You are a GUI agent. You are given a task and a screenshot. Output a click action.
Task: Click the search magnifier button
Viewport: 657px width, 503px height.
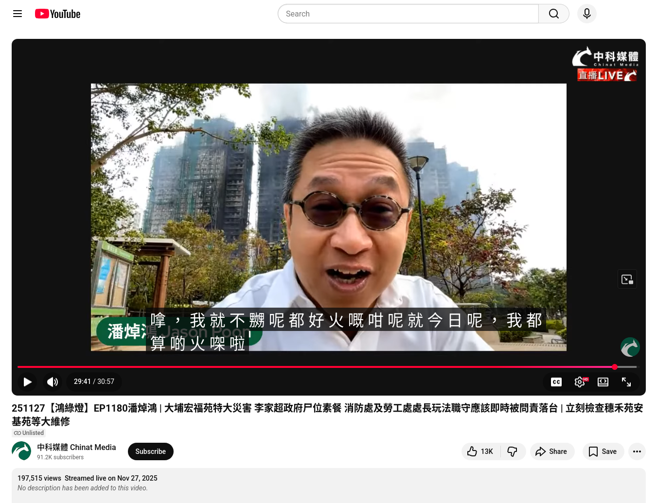click(x=553, y=14)
